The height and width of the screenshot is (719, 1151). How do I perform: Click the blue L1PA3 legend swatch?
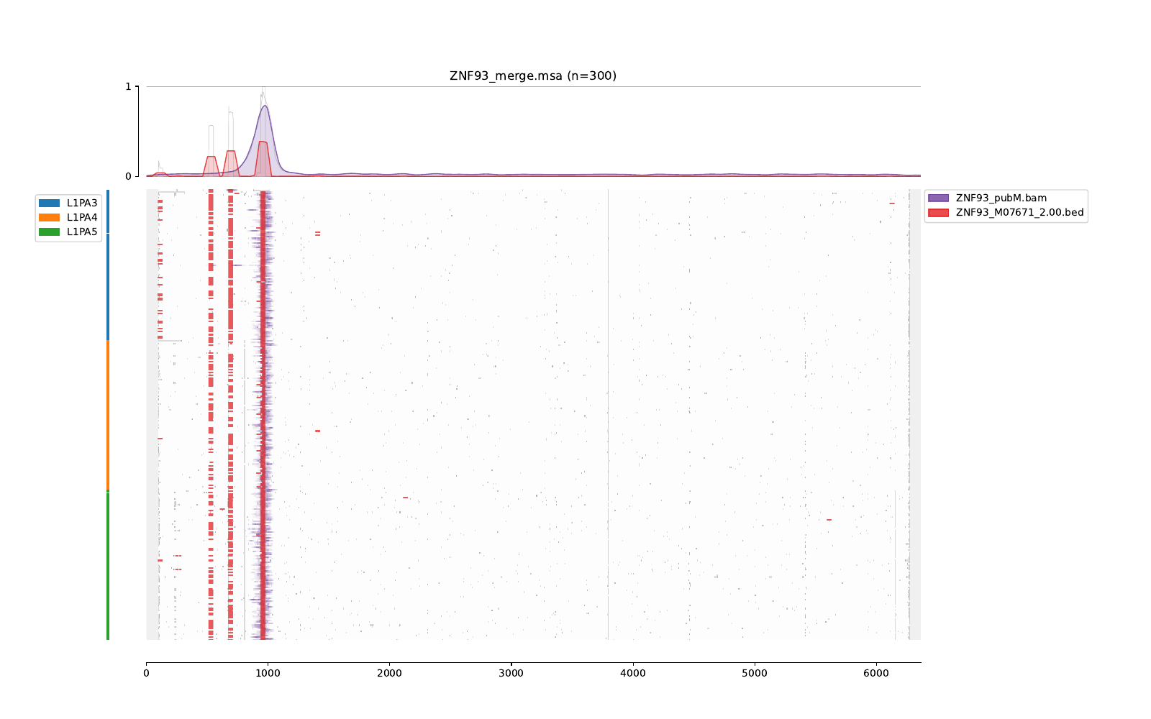[x=50, y=203]
